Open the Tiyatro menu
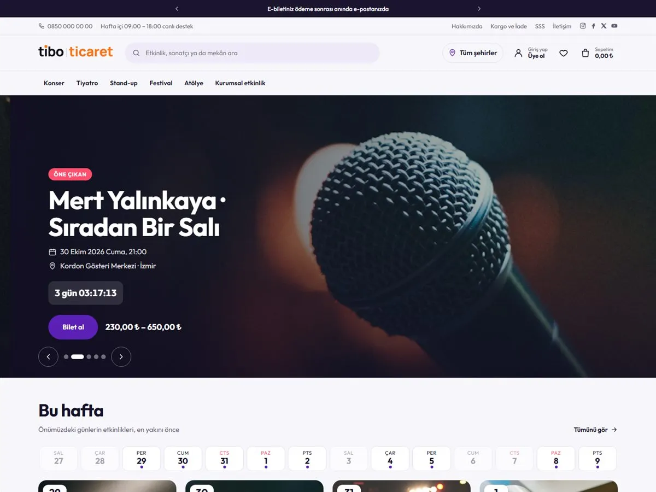This screenshot has width=656, height=492. (x=87, y=83)
